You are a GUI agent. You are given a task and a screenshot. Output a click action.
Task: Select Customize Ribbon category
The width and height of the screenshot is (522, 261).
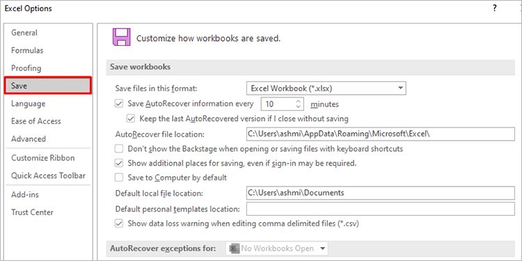[x=43, y=158]
